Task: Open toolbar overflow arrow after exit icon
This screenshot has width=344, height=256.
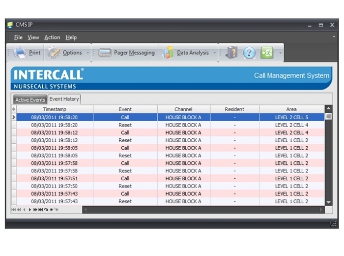Action: tap(280, 53)
